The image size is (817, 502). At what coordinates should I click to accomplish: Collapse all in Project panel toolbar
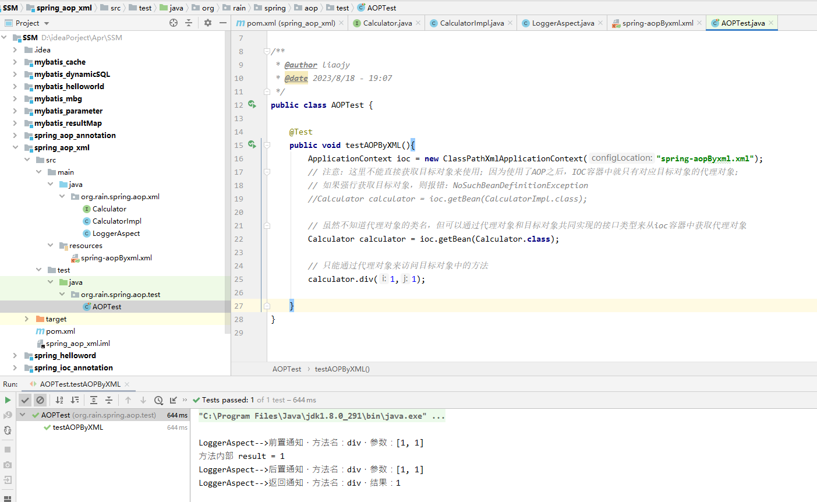tap(189, 23)
